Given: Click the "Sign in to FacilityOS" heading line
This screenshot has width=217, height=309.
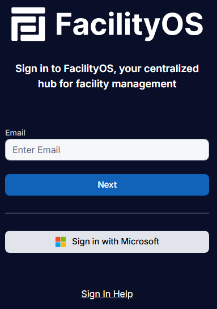Looking at the screenshot, I should 107,69.
